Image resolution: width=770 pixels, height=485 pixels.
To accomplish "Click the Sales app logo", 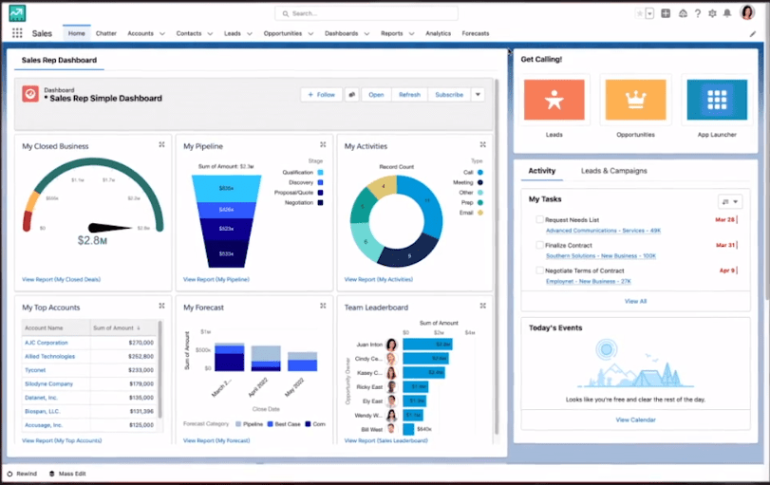I will point(17,13).
